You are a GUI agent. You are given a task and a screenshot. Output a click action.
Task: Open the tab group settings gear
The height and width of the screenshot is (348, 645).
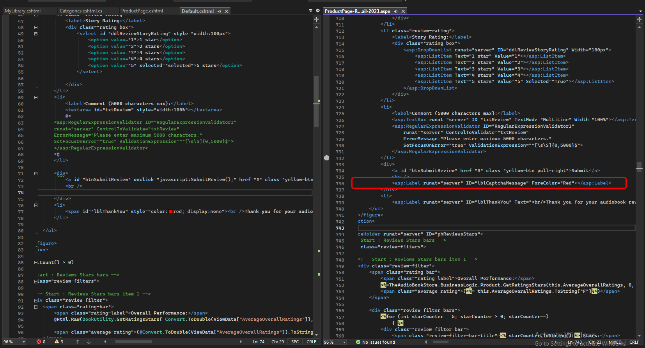317,11
